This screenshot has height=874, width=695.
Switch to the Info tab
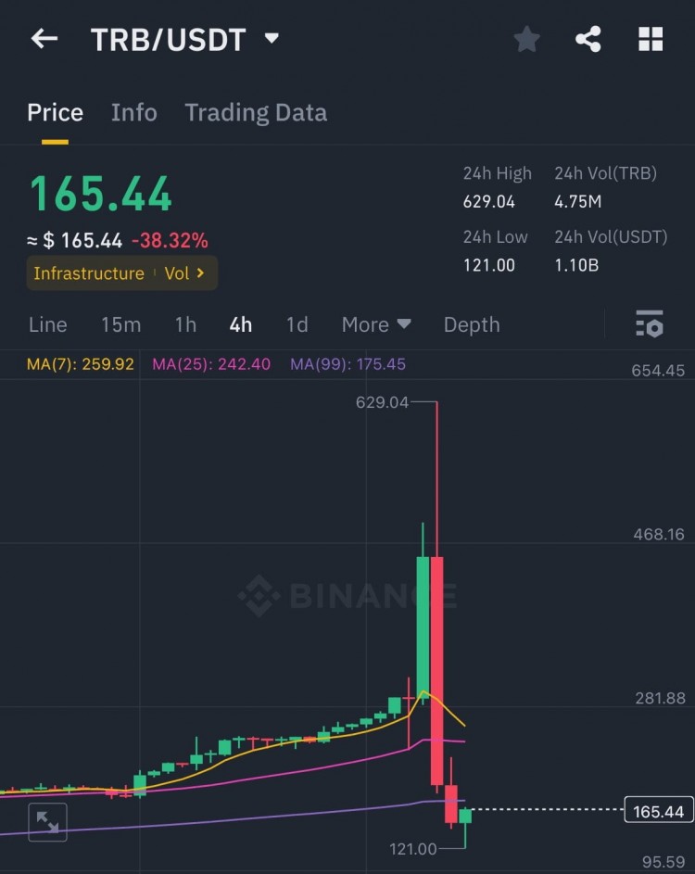coord(133,113)
